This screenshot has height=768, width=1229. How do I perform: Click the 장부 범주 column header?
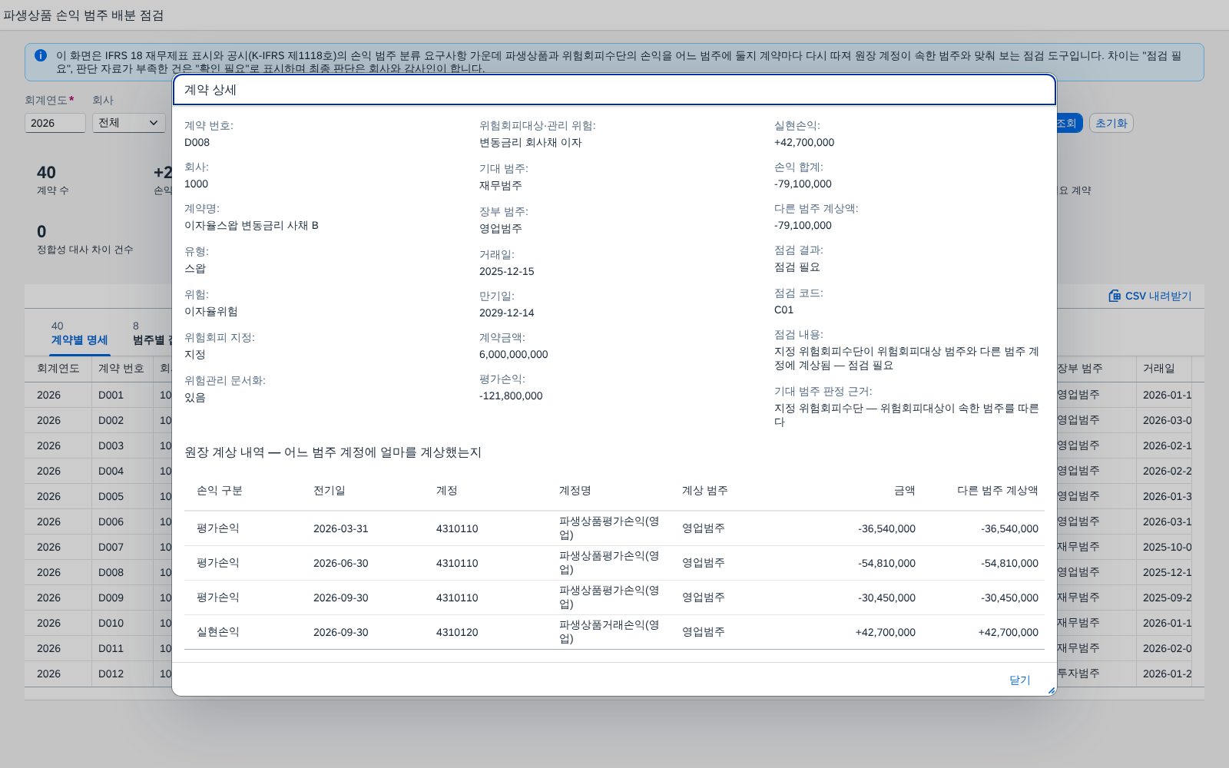1080,369
